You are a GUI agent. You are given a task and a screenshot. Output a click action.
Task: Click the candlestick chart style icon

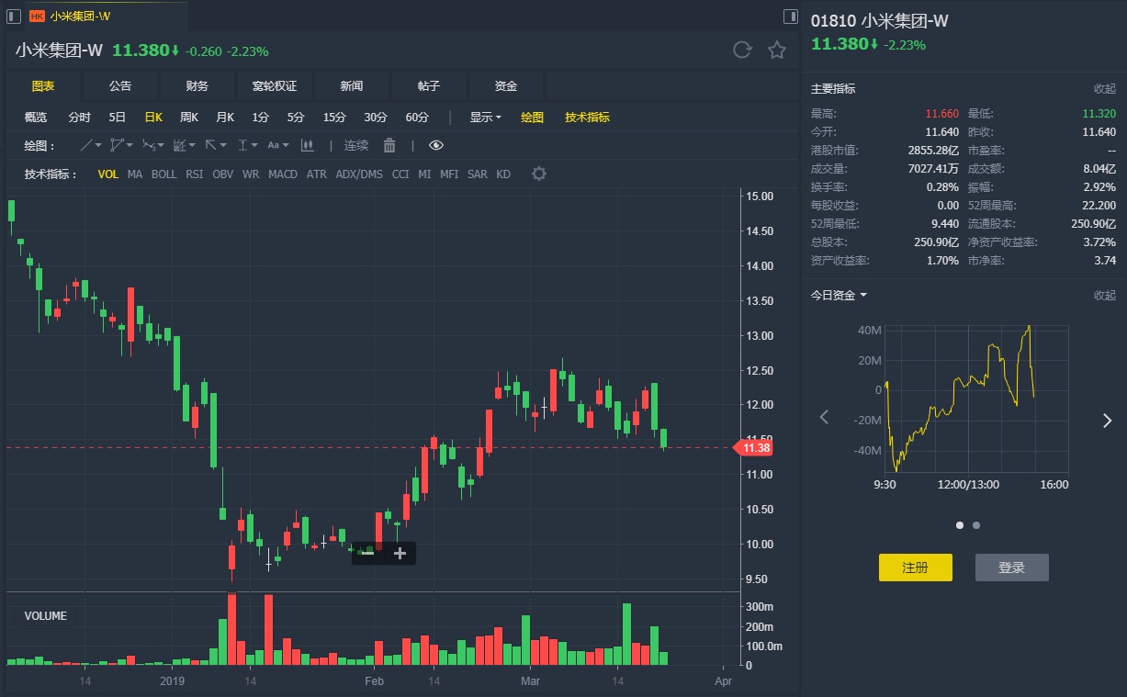click(307, 145)
